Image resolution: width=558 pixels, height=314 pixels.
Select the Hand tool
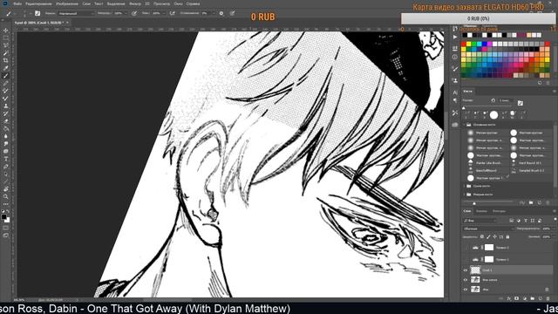click(6, 189)
